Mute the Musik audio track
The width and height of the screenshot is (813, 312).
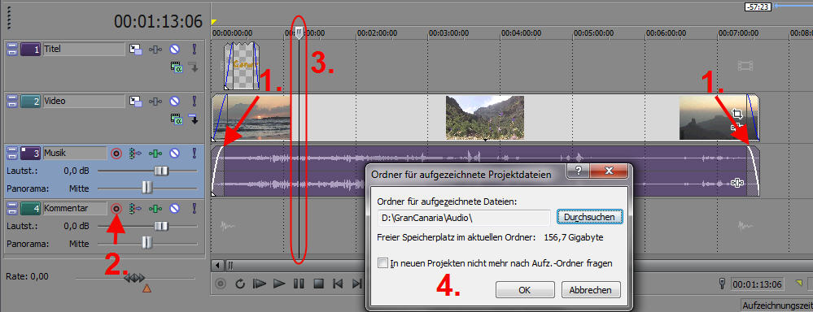pos(175,153)
